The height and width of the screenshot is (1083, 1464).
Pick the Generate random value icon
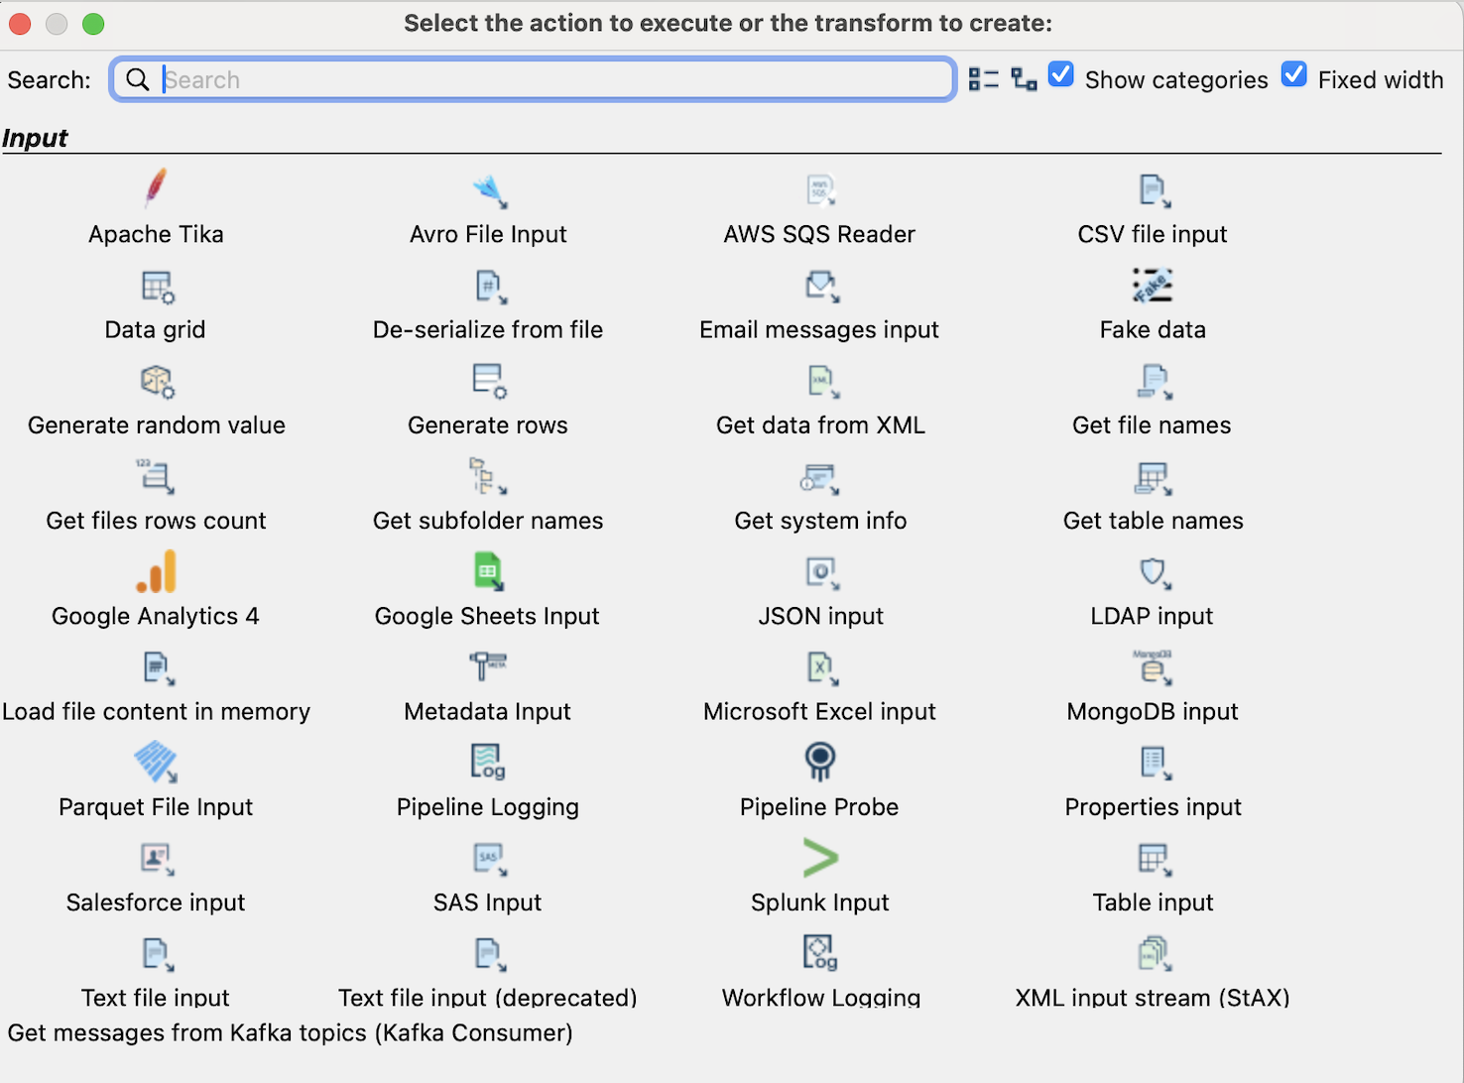pos(157,382)
